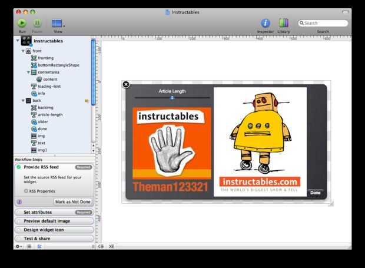Click the Article Length label on canvas
Viewport: 365px width, 268px height.
coord(172,91)
